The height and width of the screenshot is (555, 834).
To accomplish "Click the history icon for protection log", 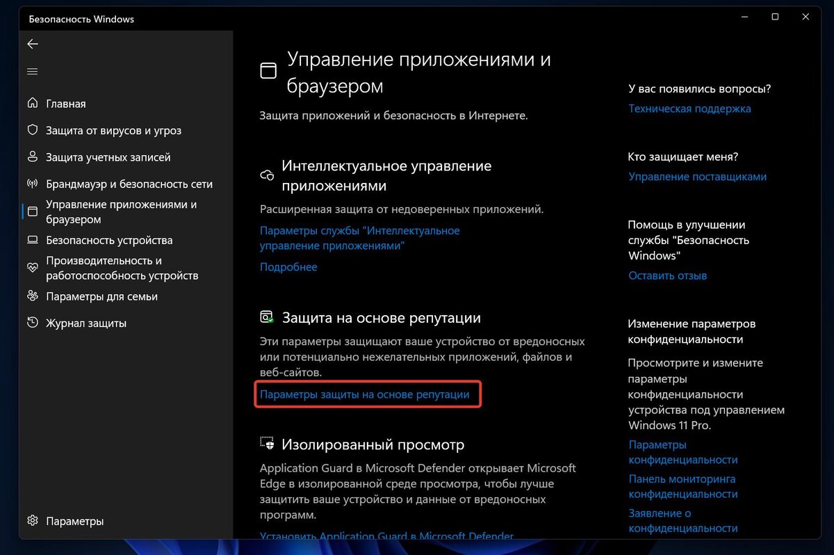I will click(32, 323).
